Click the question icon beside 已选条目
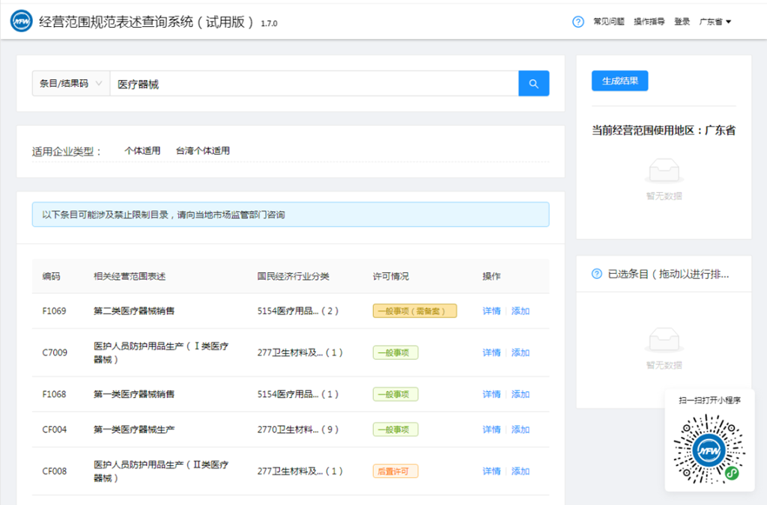 (x=597, y=274)
